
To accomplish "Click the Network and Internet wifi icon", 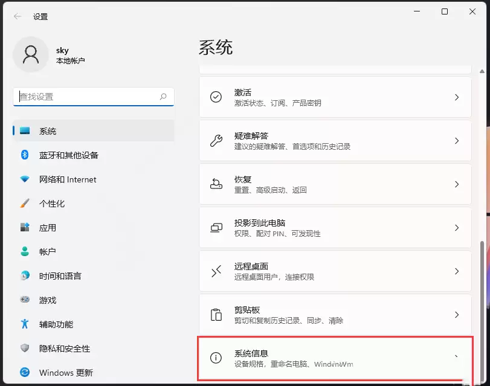I will tap(25, 179).
